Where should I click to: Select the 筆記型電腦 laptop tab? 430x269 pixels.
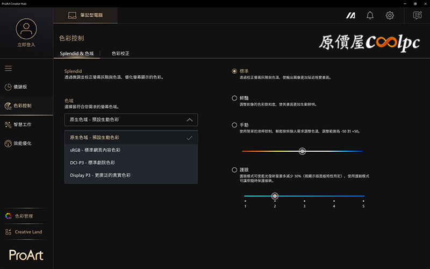[85, 15]
